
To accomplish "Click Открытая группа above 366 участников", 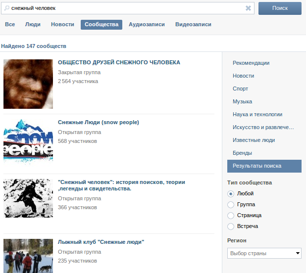I will (79, 198).
